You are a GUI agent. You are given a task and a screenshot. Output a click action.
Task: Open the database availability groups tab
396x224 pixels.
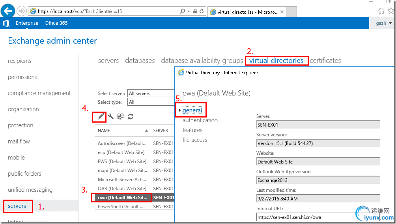tap(202, 61)
